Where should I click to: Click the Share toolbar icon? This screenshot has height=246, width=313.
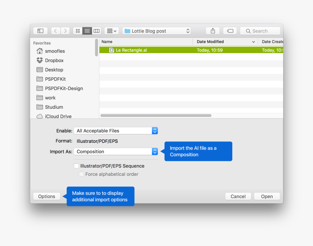[213, 31]
